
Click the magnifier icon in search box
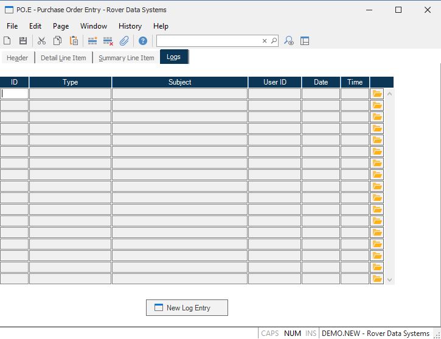(274, 41)
